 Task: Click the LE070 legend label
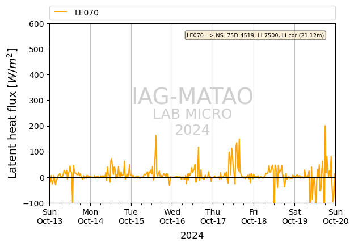(87, 12)
